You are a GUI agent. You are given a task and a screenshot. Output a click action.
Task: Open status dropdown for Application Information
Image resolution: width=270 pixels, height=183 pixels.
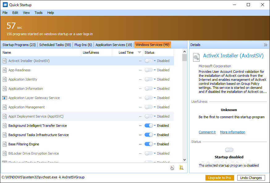tap(155, 89)
